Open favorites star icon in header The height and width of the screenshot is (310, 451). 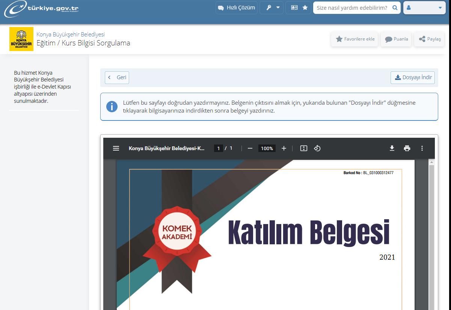pos(305,8)
